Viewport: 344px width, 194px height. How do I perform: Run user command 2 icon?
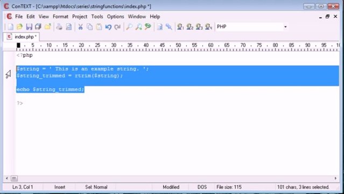[x=190, y=27]
